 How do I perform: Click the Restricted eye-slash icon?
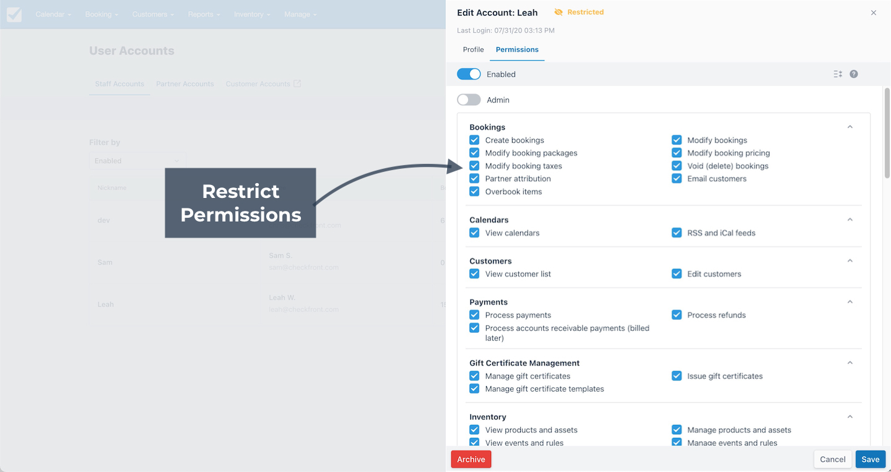point(559,12)
